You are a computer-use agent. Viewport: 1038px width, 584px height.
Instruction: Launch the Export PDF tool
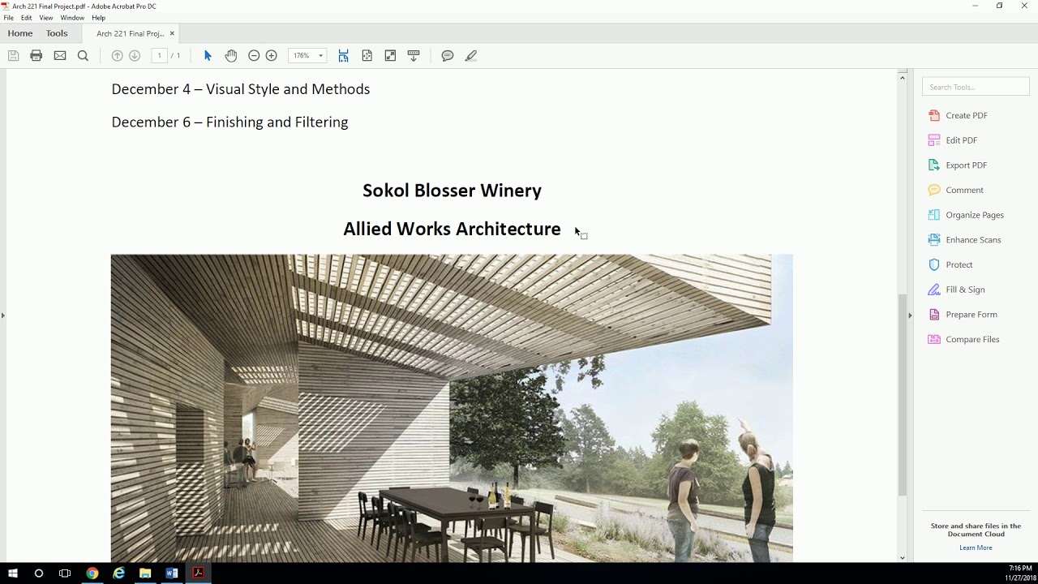click(966, 165)
